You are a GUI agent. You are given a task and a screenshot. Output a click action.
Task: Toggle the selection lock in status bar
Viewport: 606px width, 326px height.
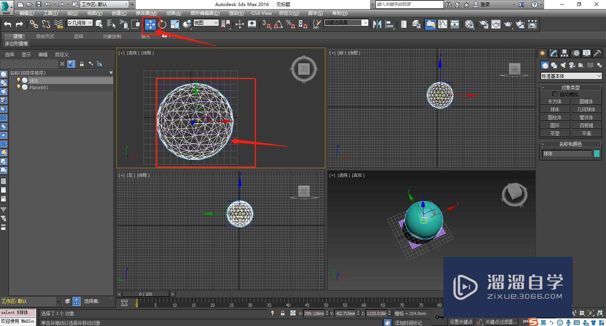[x=282, y=313]
